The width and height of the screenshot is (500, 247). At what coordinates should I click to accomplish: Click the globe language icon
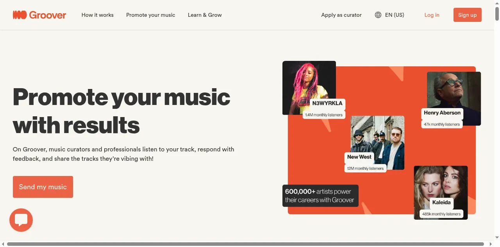point(378,15)
